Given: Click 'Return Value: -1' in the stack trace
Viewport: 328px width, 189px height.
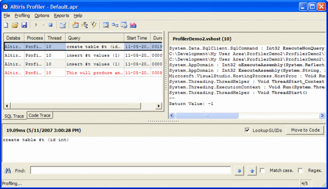Looking at the screenshot, I should (x=191, y=103).
